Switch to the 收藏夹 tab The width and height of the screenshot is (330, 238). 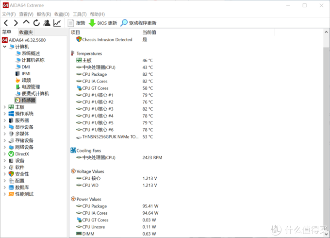(26, 32)
